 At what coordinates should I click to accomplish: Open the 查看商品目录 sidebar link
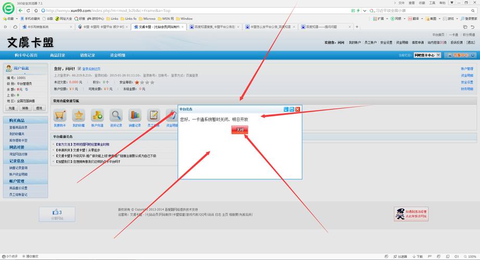[18, 127]
